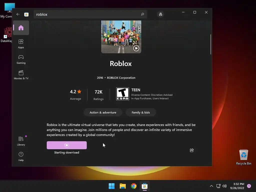Viewport: 256px width, 192px height.
Task: Click ROBLOX Corporation publisher name
Action: (x=121, y=78)
